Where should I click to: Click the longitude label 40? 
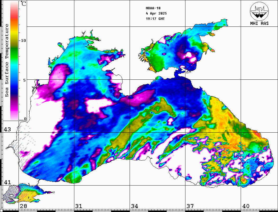(246, 206)
